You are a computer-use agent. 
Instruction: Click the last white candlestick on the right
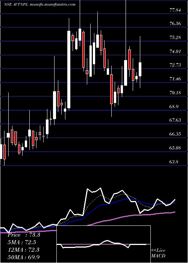tap(140, 69)
